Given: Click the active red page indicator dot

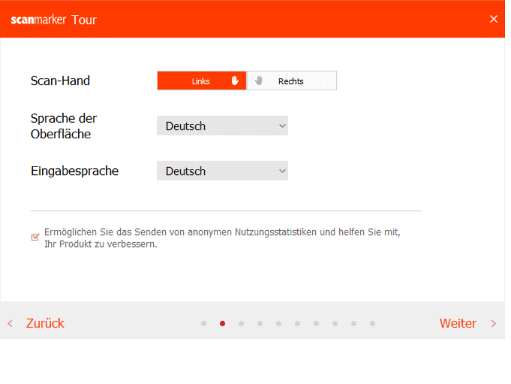Looking at the screenshot, I should [x=223, y=323].
